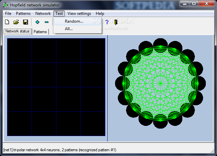Click the green application icon in title bar
Image resolution: width=217 pixels, height=156 pixels.
(x=5, y=5)
